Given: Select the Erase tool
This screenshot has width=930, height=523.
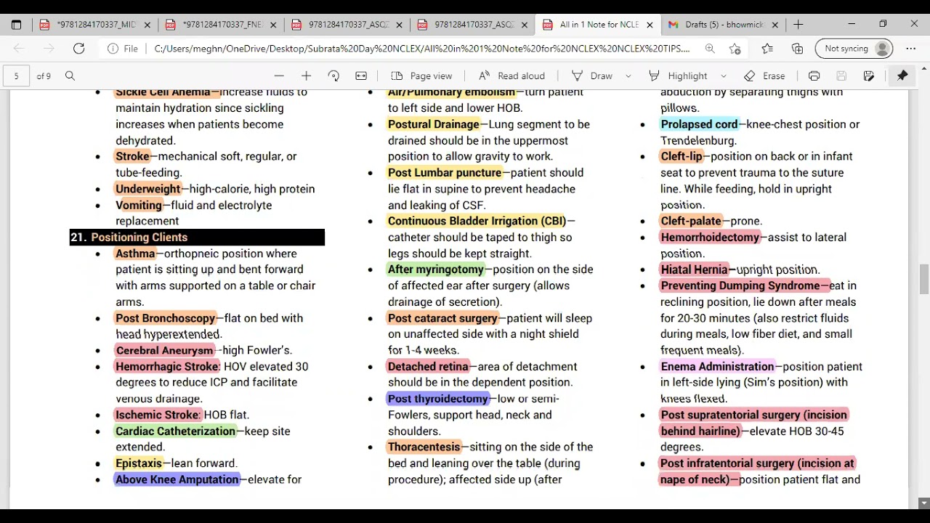Looking at the screenshot, I should pyautogui.click(x=764, y=76).
